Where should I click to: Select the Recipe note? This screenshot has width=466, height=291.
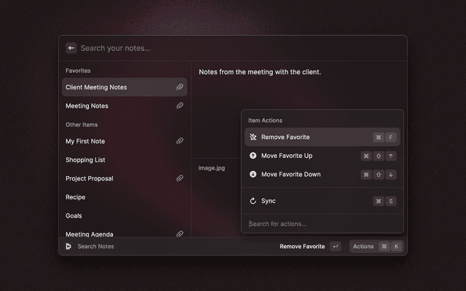click(x=76, y=197)
